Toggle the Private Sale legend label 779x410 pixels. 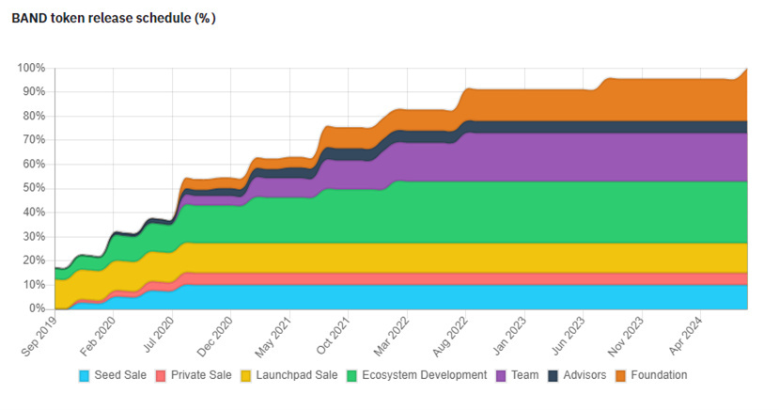coord(201,375)
